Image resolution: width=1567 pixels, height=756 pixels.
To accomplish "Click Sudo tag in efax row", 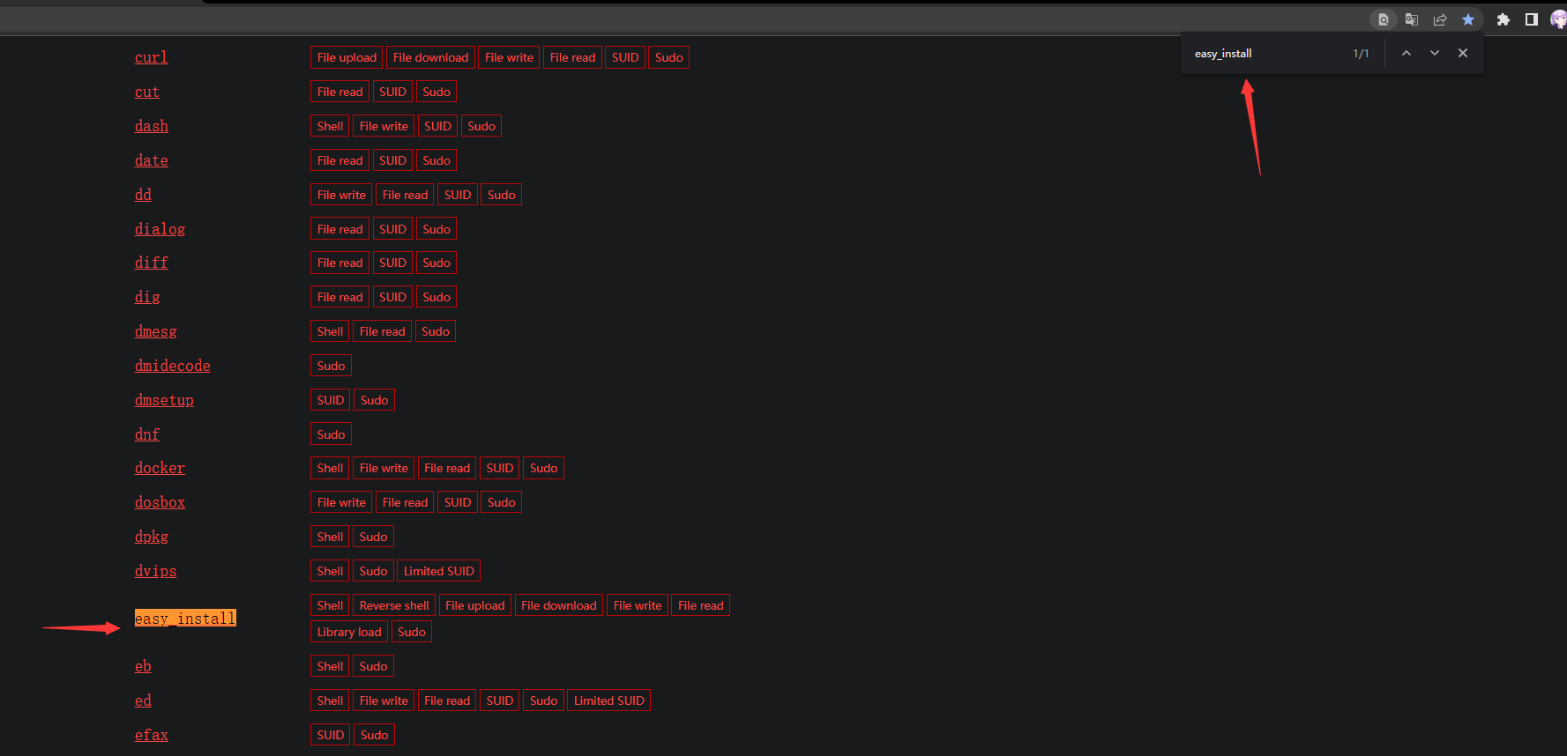I will (374, 735).
